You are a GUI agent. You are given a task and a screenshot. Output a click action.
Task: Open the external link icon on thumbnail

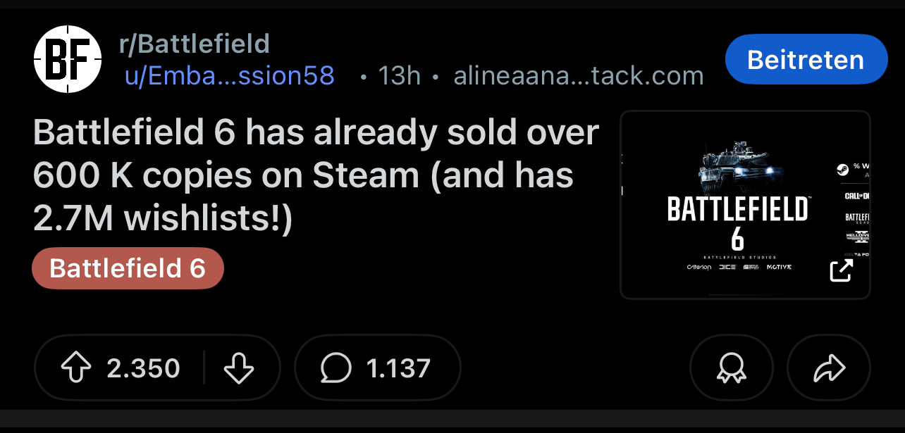(x=841, y=270)
